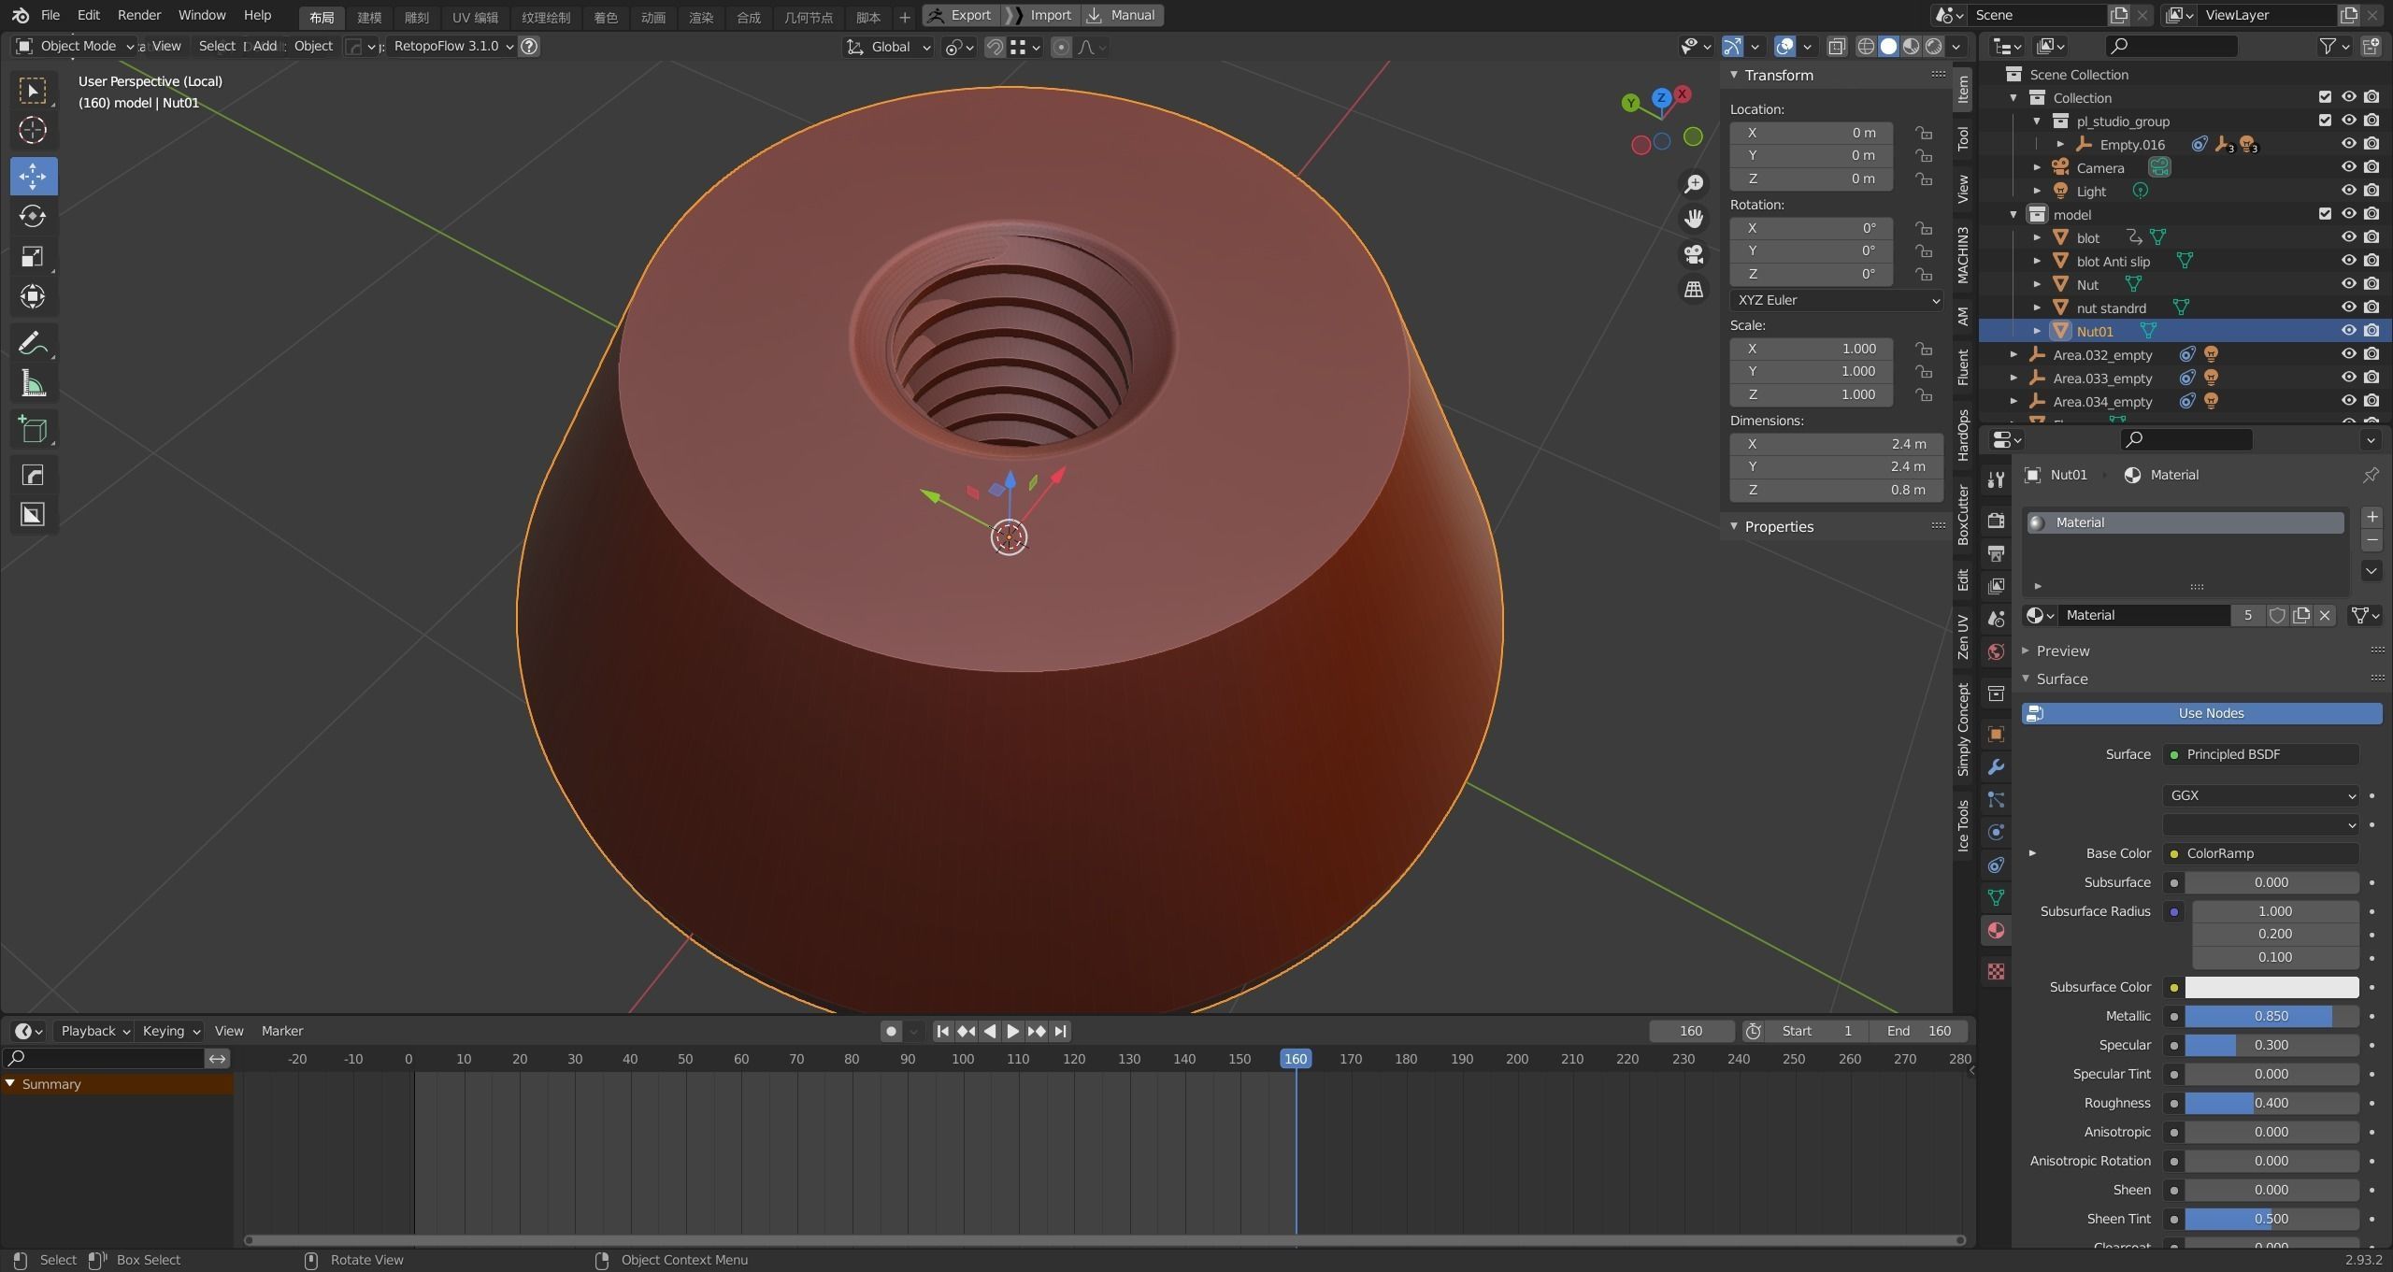Click the camera view icon in viewport

pyautogui.click(x=1694, y=254)
